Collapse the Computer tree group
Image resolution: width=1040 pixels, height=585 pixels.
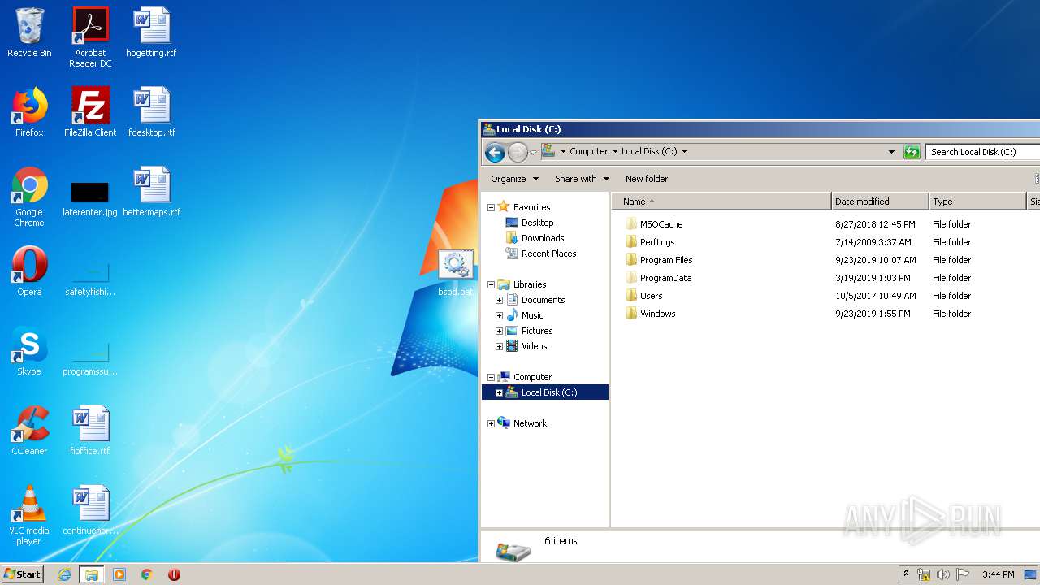coord(491,377)
